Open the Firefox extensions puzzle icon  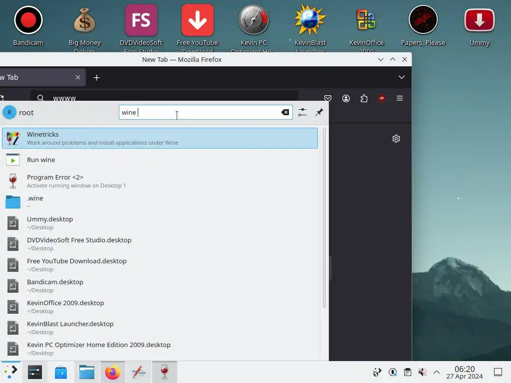click(364, 98)
